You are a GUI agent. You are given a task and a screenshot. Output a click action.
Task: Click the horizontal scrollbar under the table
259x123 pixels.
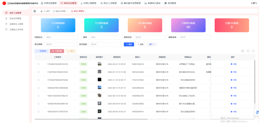point(91,119)
